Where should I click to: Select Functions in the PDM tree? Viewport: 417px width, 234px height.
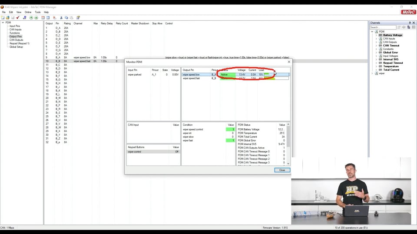(15, 33)
